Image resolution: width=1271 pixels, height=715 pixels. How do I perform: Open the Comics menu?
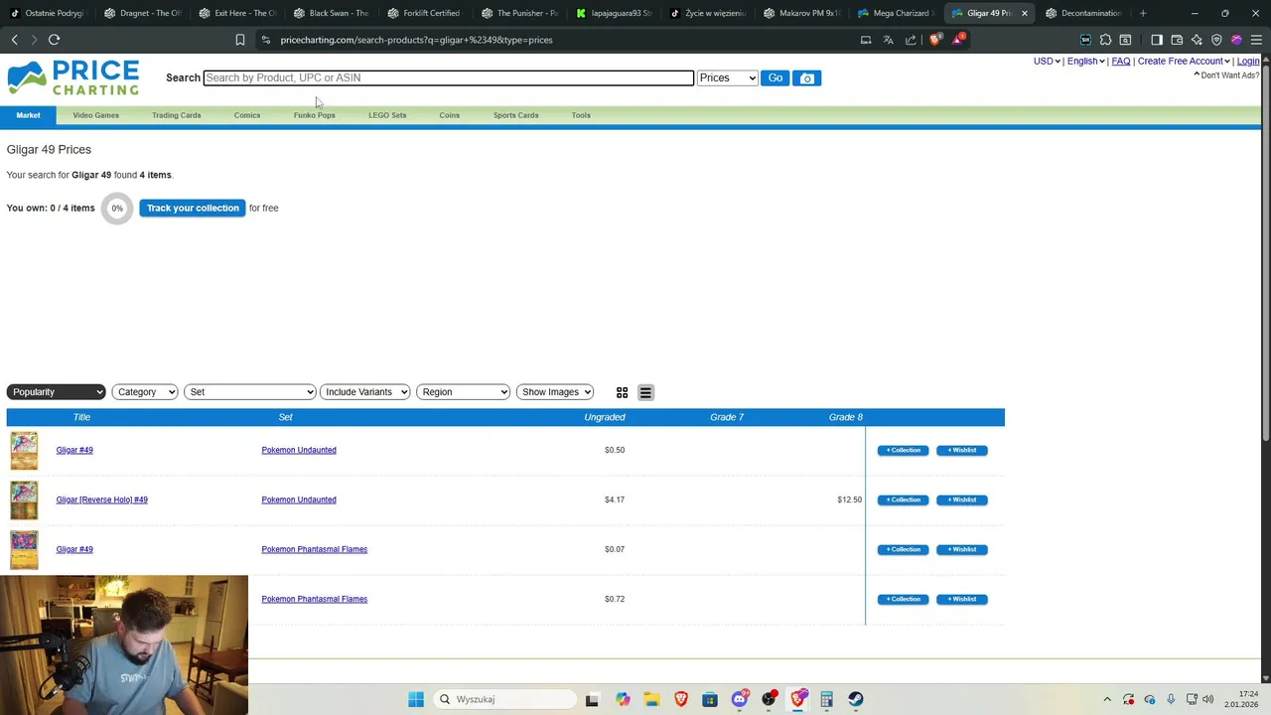coord(247,115)
